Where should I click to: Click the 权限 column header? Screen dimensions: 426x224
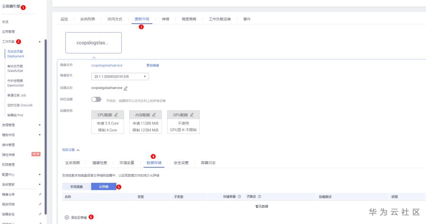[x=394, y=197]
